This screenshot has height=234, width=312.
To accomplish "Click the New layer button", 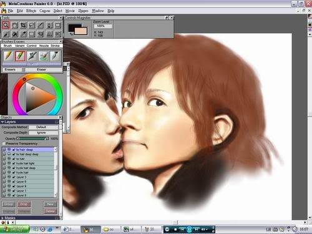I will click(x=50, y=204).
